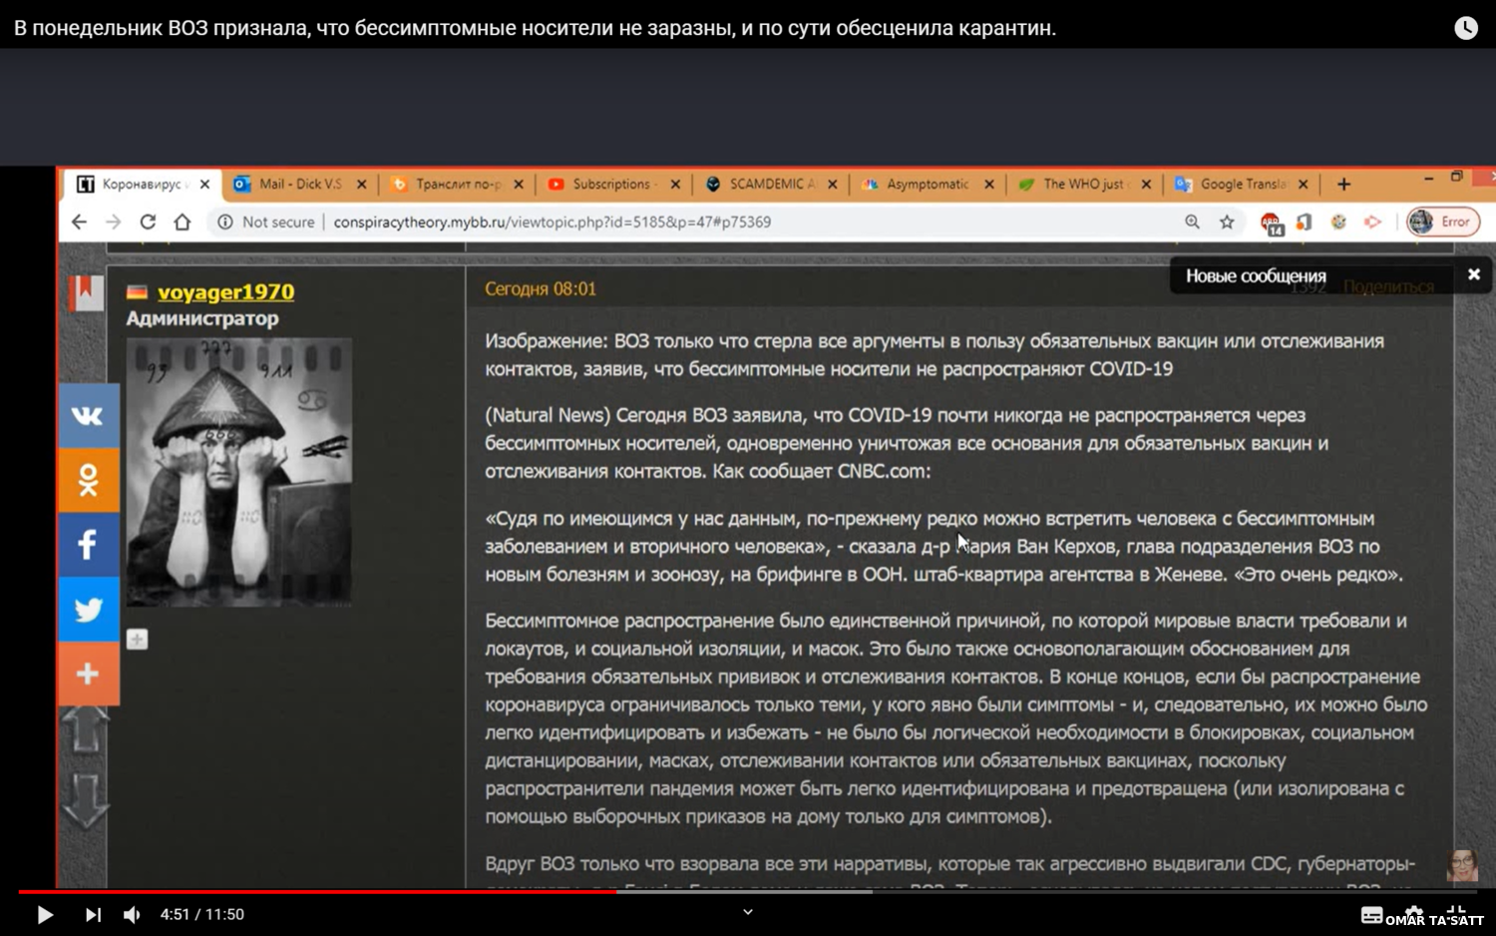Toggle subtitles on the video player
The width and height of the screenshot is (1496, 936).
(1372, 914)
